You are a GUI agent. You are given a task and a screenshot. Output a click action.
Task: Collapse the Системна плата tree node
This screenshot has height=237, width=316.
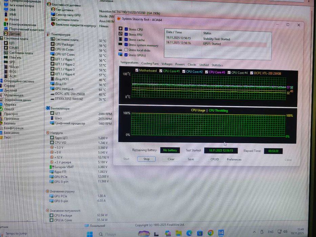[1, 38]
